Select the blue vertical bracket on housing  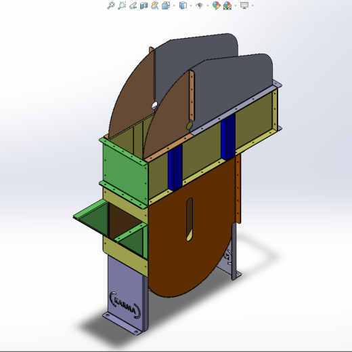point(175,168)
